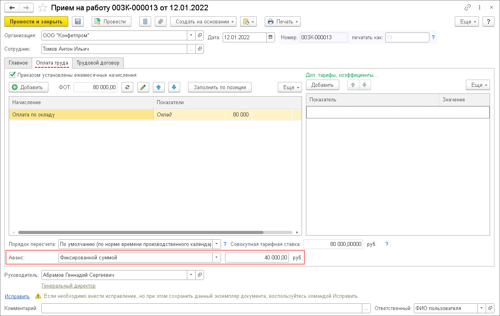Click the green pencil edit icon

[x=143, y=87]
